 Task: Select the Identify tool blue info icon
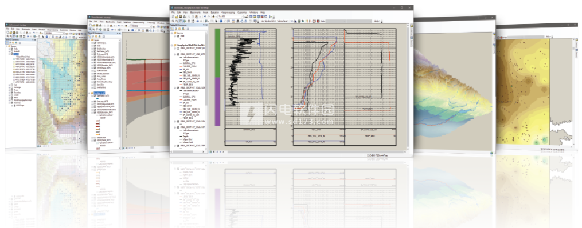[x=221, y=21]
